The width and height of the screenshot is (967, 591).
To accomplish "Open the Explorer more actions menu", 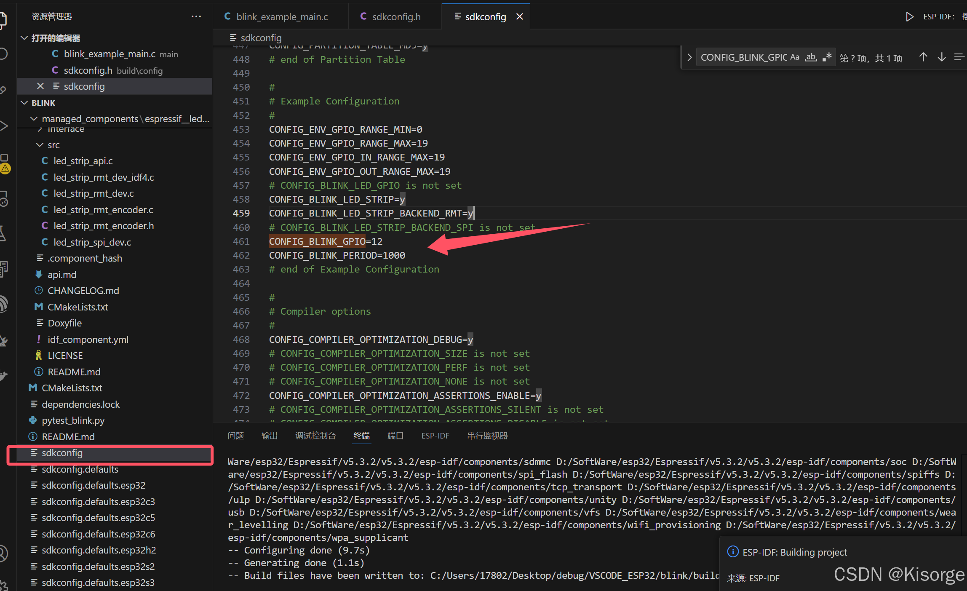I will [x=196, y=16].
